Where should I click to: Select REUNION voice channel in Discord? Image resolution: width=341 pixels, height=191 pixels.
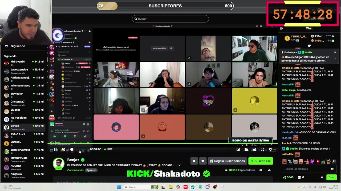(x=75, y=59)
